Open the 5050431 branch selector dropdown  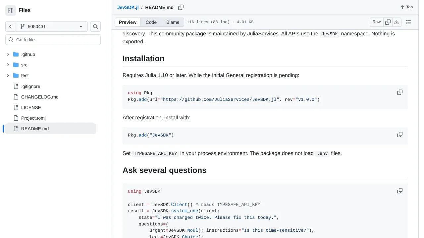pyautogui.click(x=52, y=26)
